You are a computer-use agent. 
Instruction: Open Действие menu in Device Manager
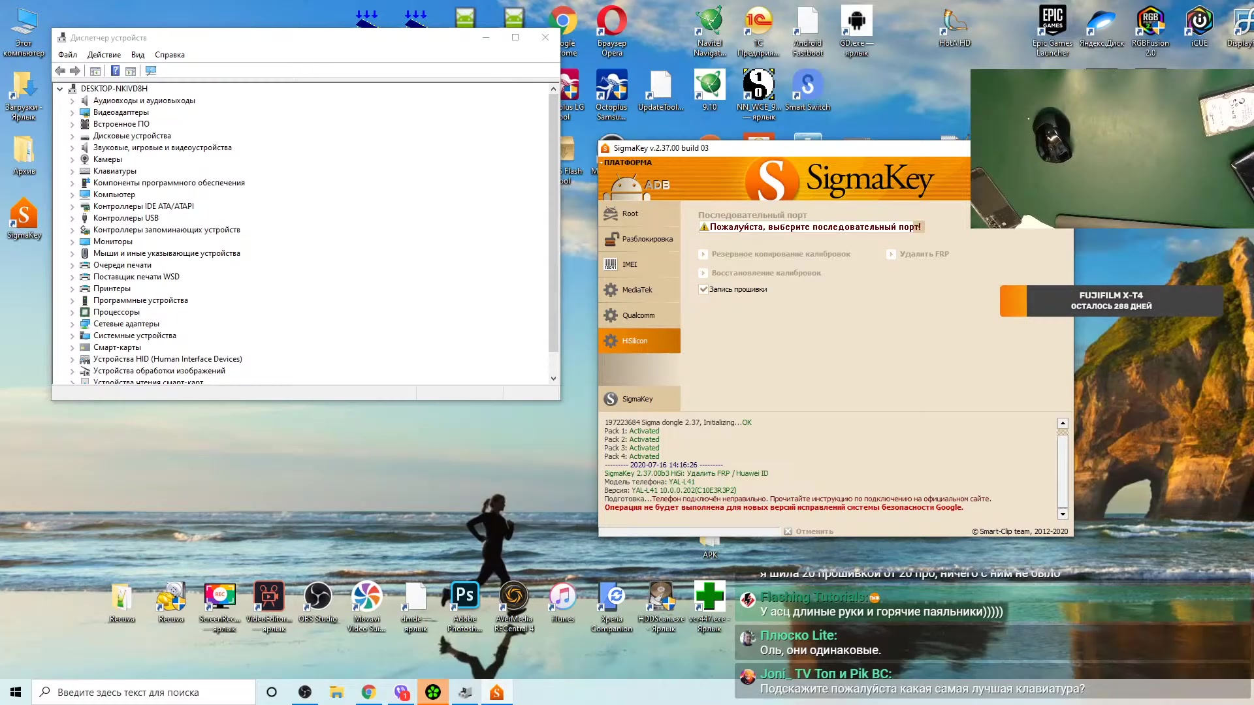point(103,54)
